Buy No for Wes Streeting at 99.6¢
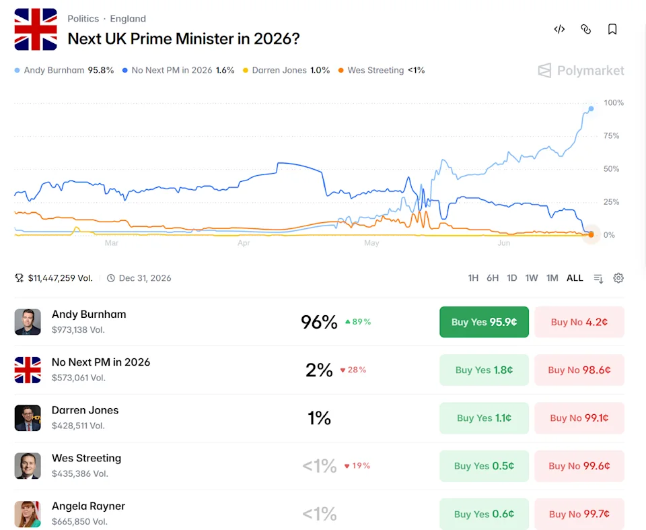The height and width of the screenshot is (530, 646). [579, 466]
